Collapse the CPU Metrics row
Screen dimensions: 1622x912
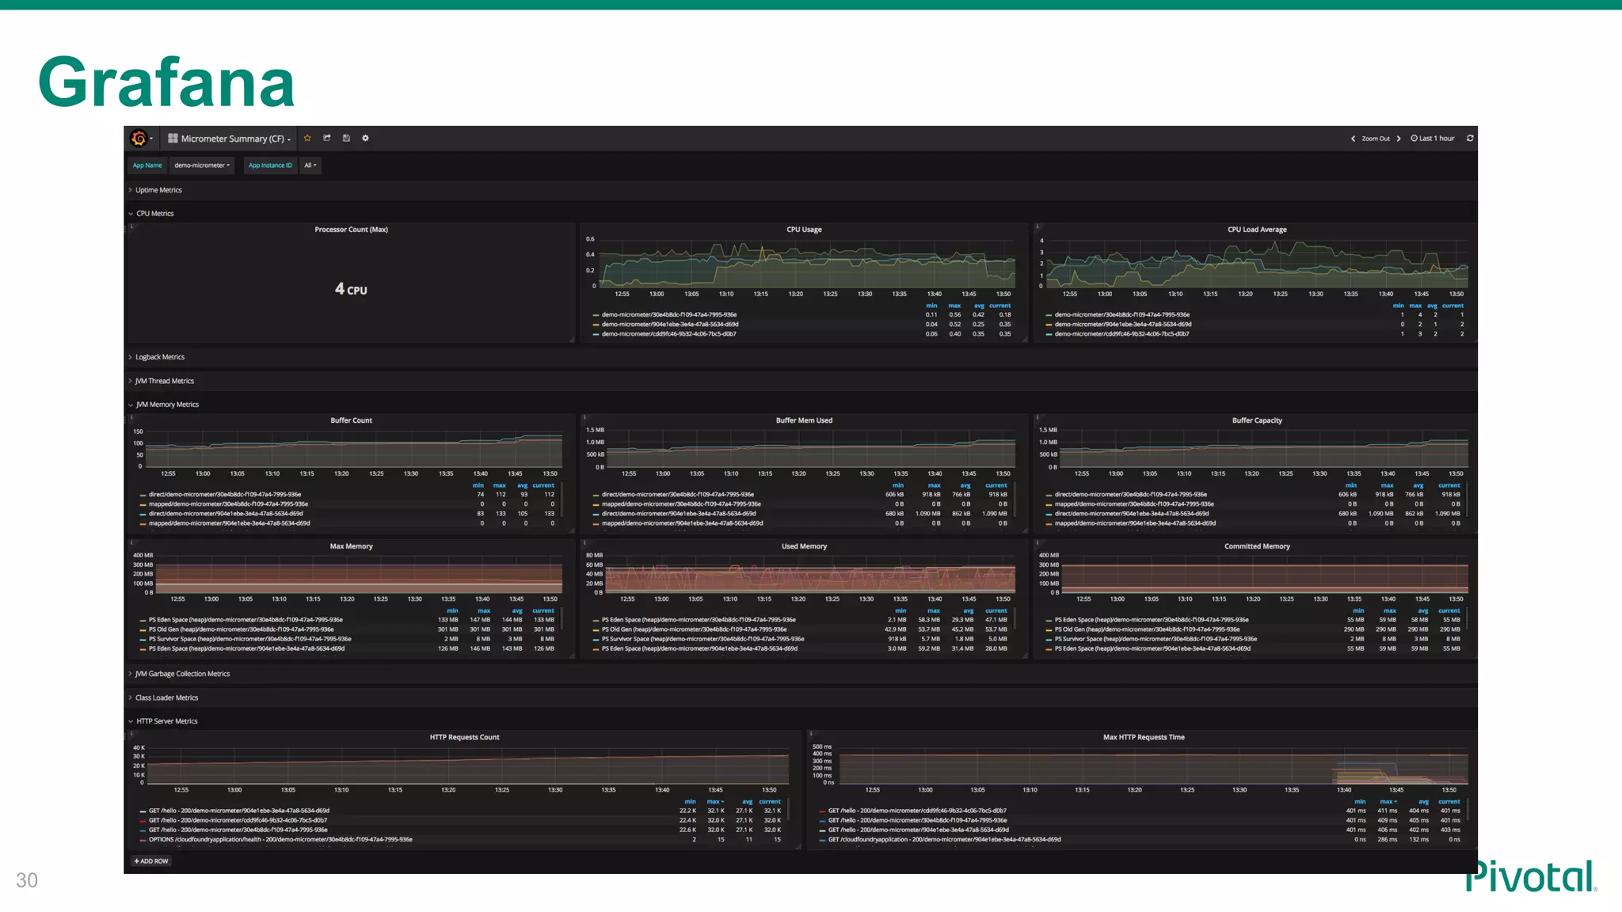[154, 214]
